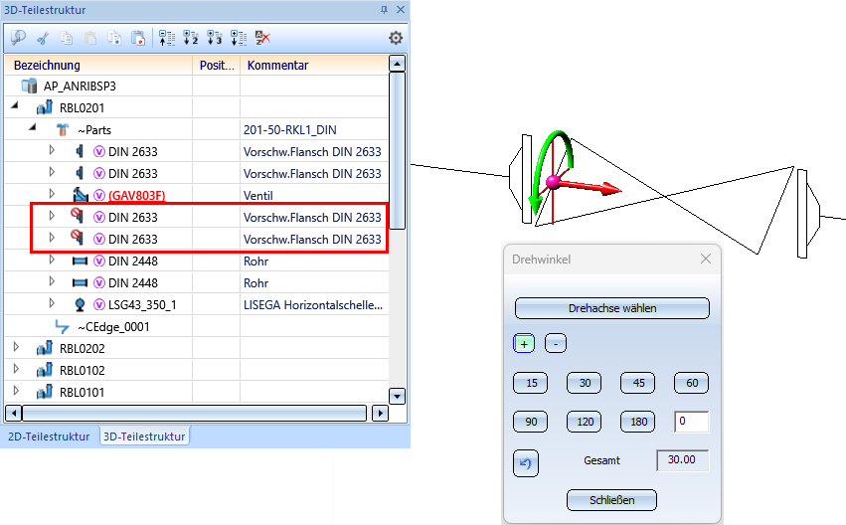
Task: Click the horizontal scrollbar right arrow
Action: tap(380, 414)
